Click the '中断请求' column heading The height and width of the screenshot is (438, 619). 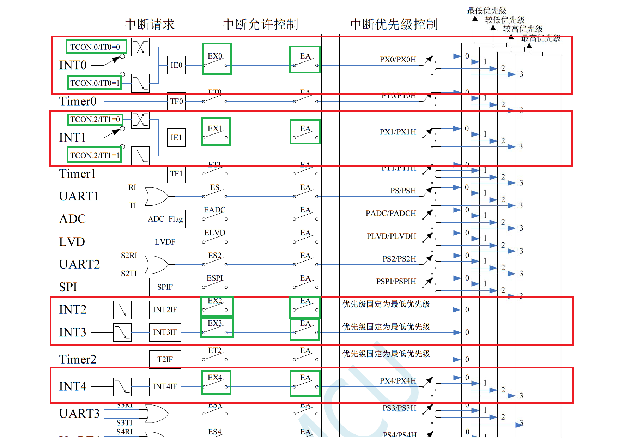pyautogui.click(x=150, y=24)
